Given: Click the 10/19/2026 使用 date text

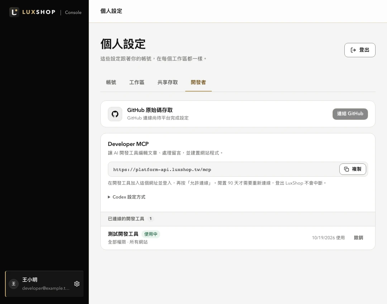Looking at the screenshot, I should [328, 238].
